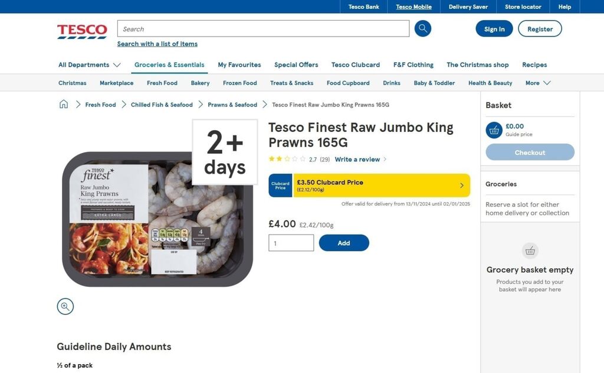Go to Prawns & Seafood breadcrumb
Viewport: 604px width, 373px height.
[x=232, y=105]
